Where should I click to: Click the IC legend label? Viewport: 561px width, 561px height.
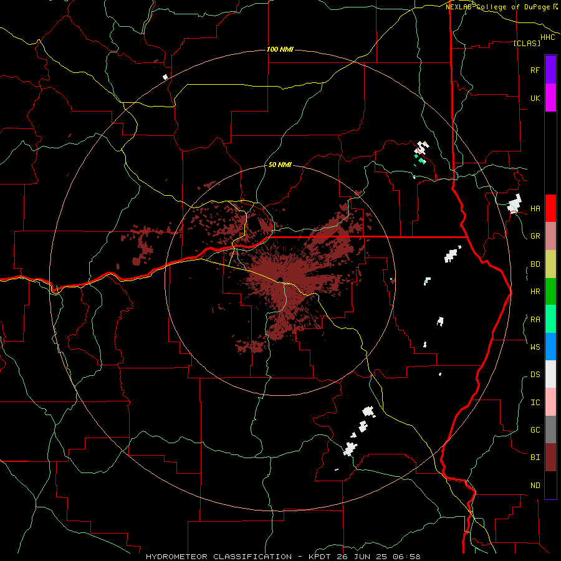click(x=535, y=403)
